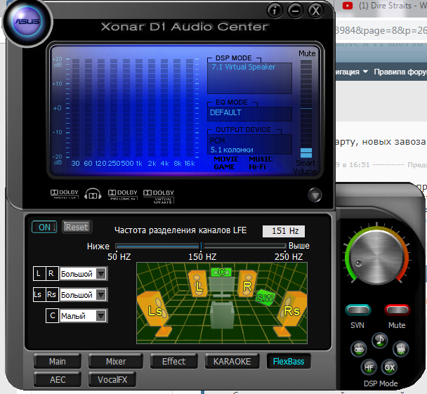Viewport: 427px width, 394px height.
Task: Switch to the Effect tab
Action: coord(173,361)
